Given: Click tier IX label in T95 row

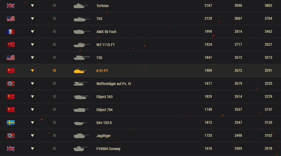Looking at the screenshot, I should tap(54, 19).
